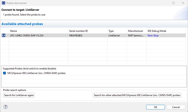The width and height of the screenshot is (188, 112).
Task: Sort by the Name column header
Action: 38,31
